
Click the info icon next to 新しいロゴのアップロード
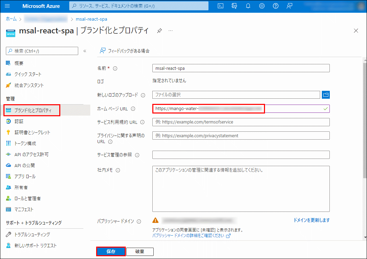coord(143,95)
